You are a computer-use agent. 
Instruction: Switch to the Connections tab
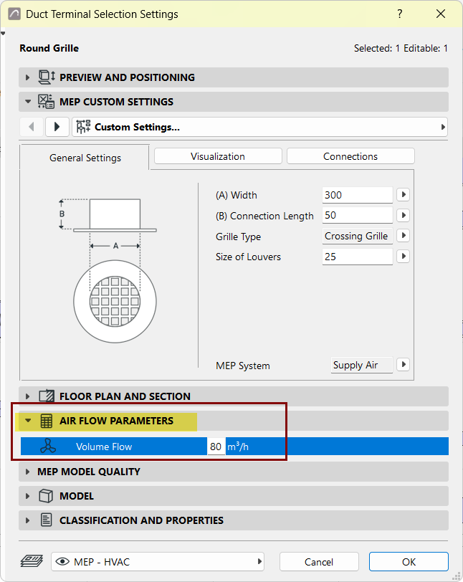350,156
